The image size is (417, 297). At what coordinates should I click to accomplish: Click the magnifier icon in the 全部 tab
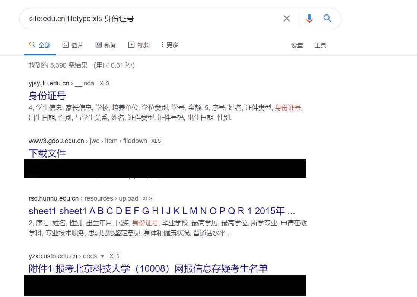32,45
